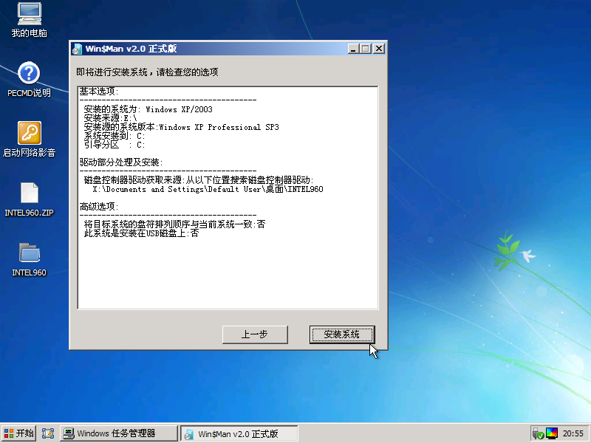The height and width of the screenshot is (443, 591).
Task: Go back with the 上一步 button
Action: [254, 334]
